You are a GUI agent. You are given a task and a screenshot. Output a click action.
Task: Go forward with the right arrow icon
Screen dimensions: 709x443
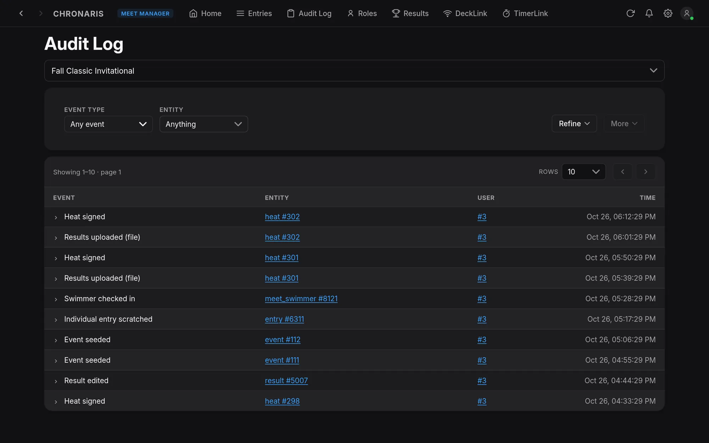point(40,13)
